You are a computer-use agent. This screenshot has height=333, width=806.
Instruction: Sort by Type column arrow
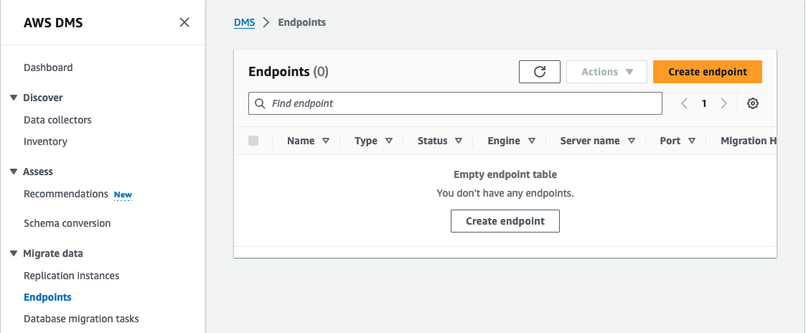click(389, 141)
